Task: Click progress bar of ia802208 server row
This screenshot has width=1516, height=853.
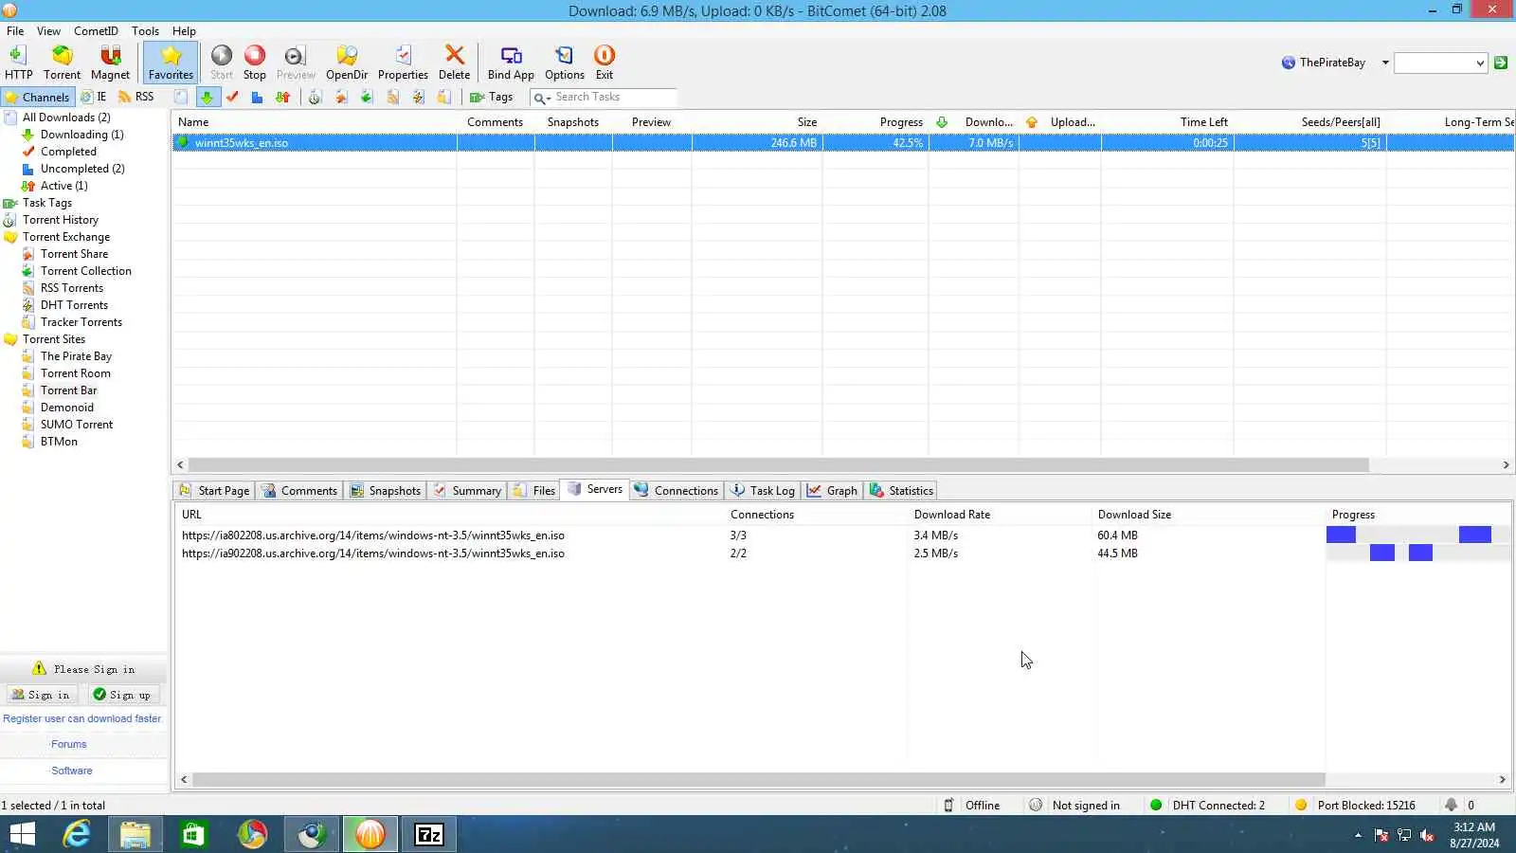Action: click(x=1417, y=535)
